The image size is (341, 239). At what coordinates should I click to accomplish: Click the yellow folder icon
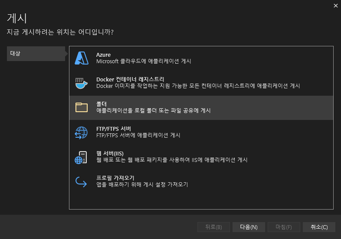[x=82, y=107]
